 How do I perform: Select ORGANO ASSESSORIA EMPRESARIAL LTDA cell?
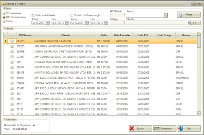point(66,62)
